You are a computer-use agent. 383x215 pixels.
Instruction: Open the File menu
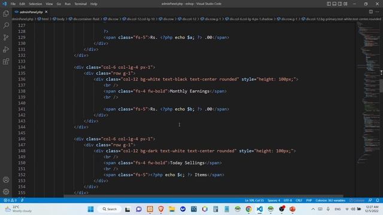tap(13, 4)
